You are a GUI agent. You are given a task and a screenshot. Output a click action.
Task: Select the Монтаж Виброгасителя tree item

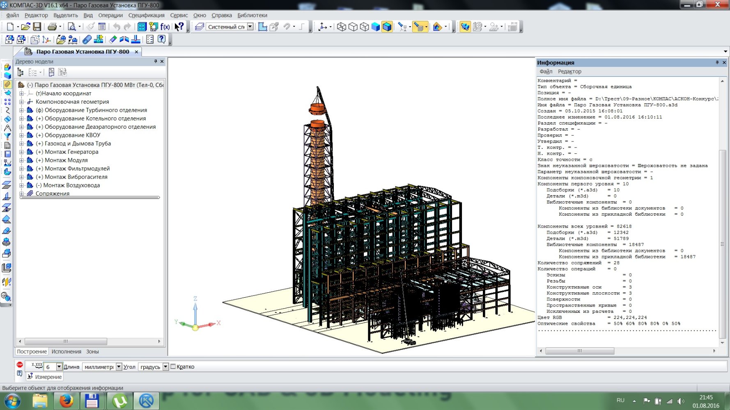coord(71,177)
